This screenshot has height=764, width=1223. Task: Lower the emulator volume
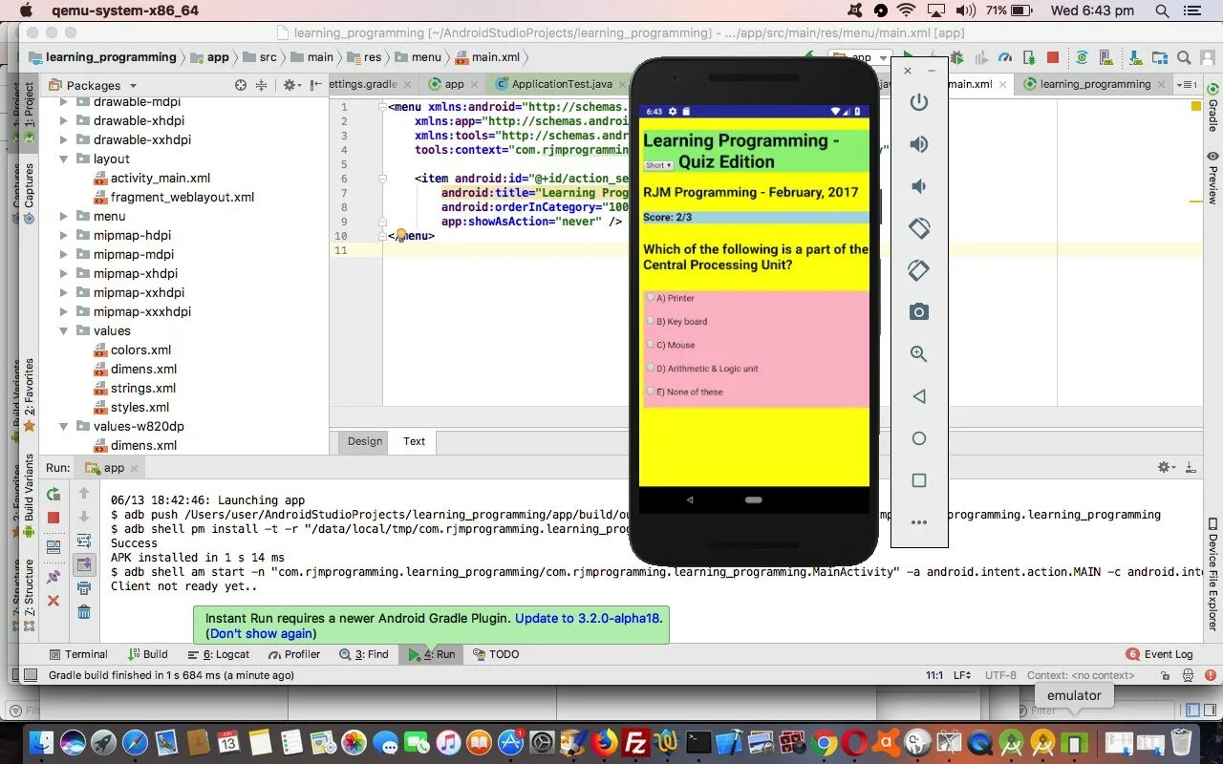click(919, 186)
